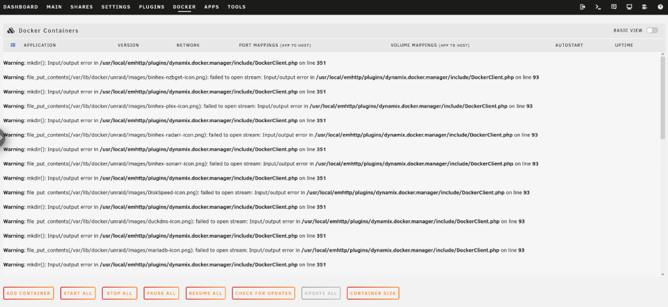This screenshot has width=668, height=307.
Task: Click the Uptime column header
Action: point(624,45)
